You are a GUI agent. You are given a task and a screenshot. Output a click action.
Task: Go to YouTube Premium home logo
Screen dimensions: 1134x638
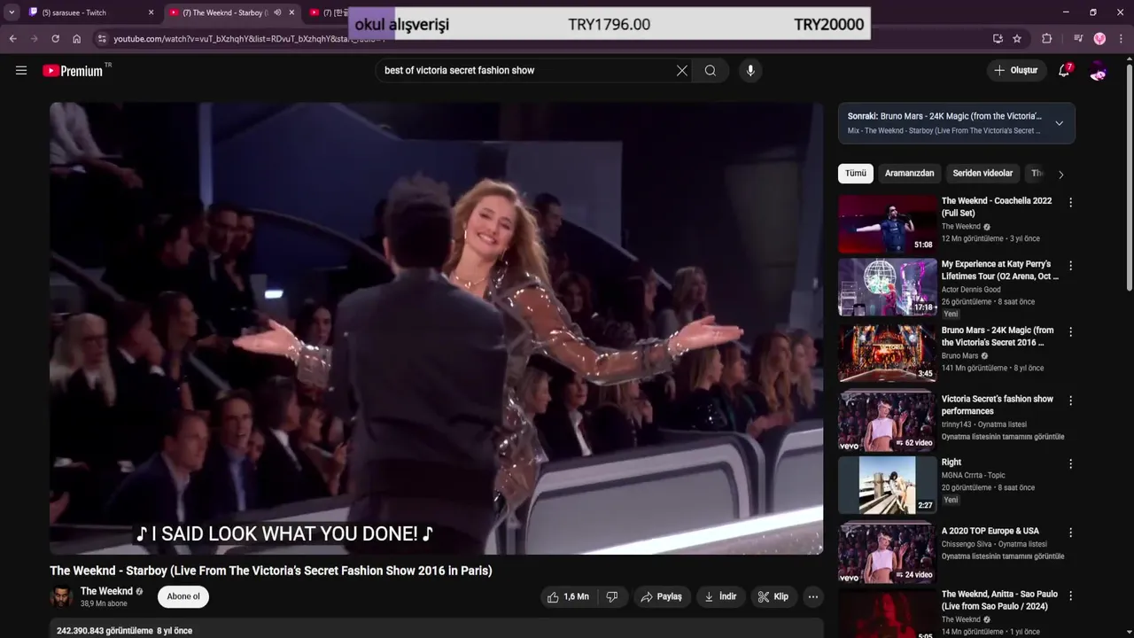[74, 71]
